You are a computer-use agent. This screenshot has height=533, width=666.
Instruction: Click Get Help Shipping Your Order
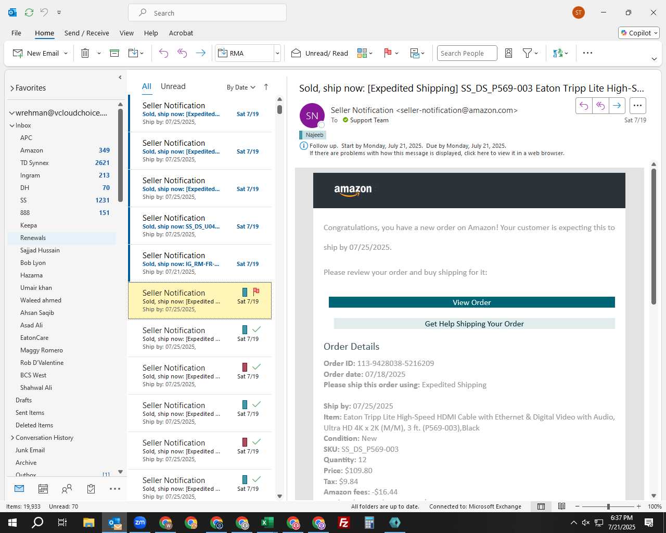pos(474,324)
